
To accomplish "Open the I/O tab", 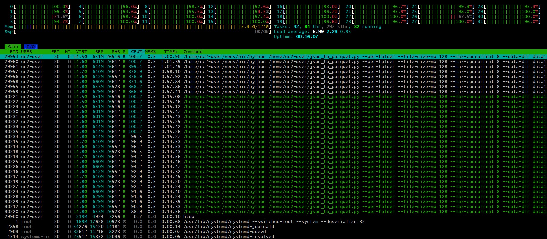I will [x=31, y=47].
